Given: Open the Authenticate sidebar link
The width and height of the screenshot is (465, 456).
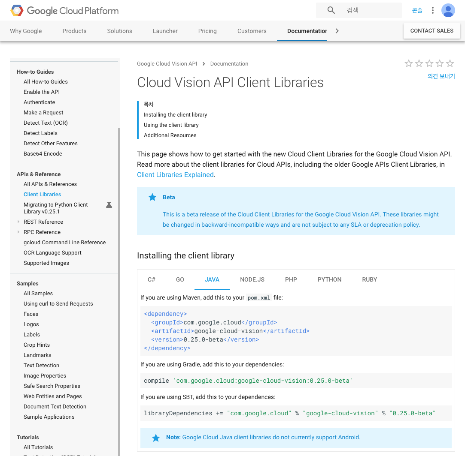Looking at the screenshot, I should coord(40,102).
